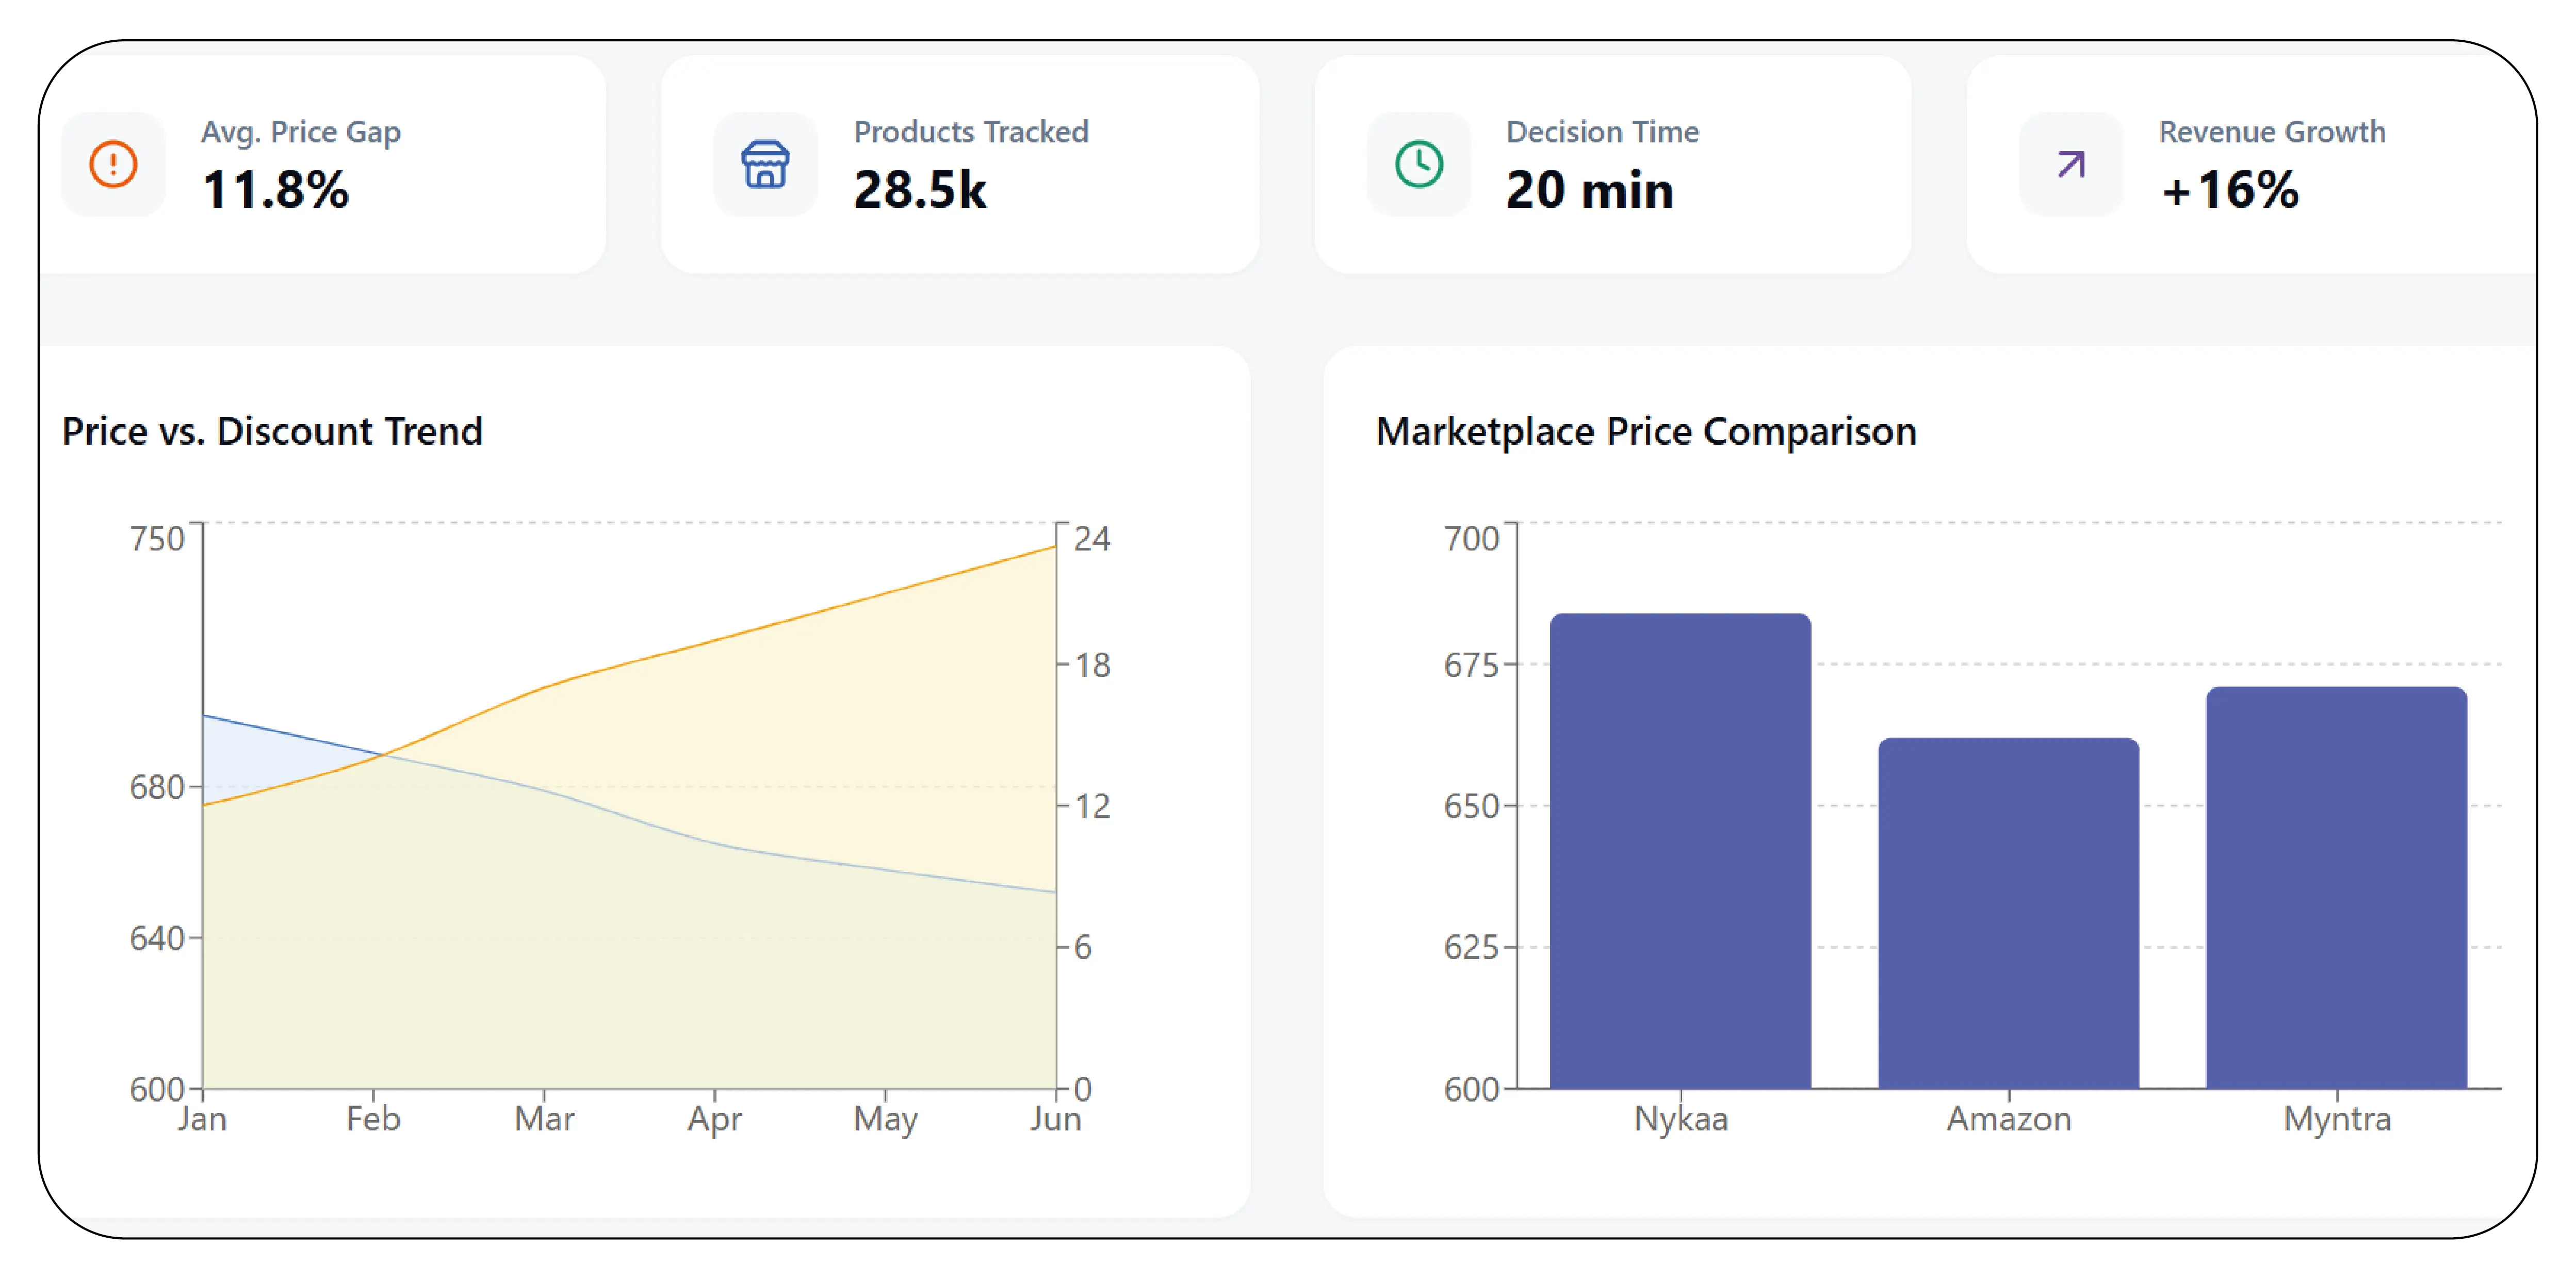The height and width of the screenshot is (1279, 2576).
Task: Click the 700 tick on the marketplace chart
Action: click(1471, 539)
